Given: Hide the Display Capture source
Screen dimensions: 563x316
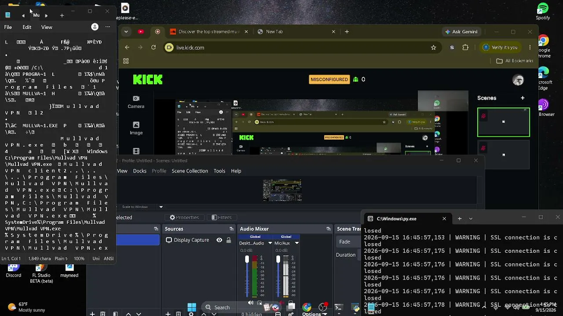Looking at the screenshot, I should pos(219,240).
